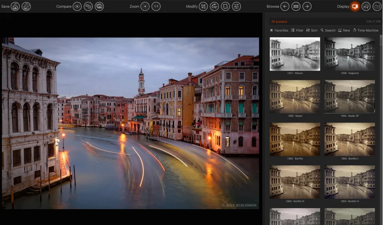Zoom the image to fit screen
Image resolution: width=383 pixels, height=225 pixels.
(x=145, y=7)
